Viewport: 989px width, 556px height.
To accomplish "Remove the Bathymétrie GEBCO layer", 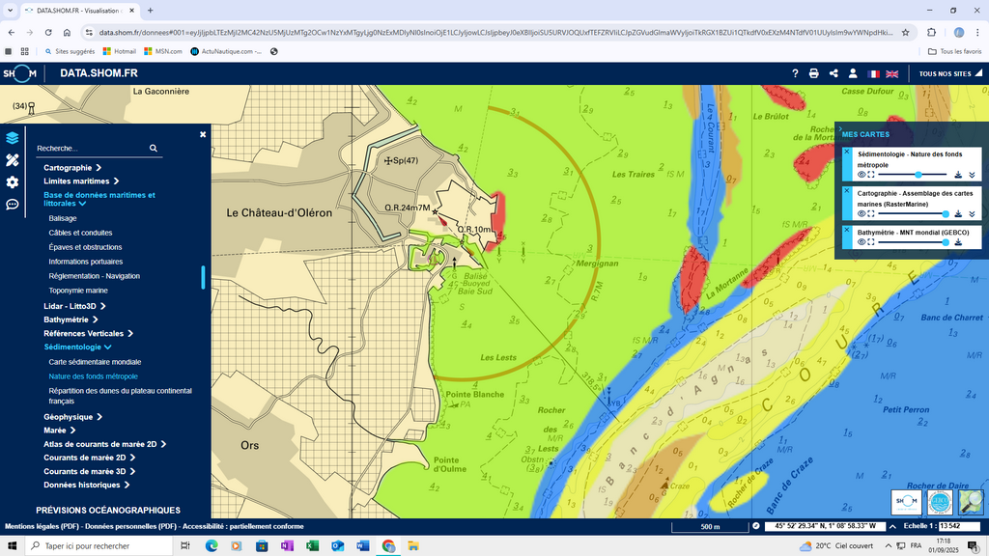I will 847,230.
